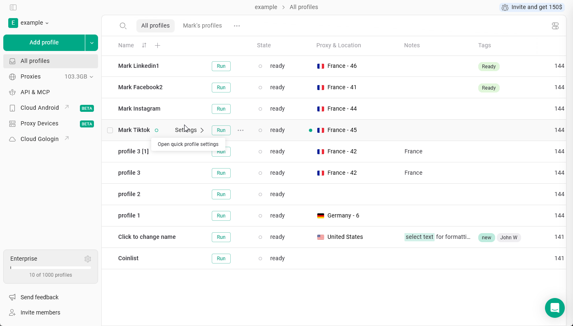Open the three-dot menu for Mark Tiktok

coord(241,130)
